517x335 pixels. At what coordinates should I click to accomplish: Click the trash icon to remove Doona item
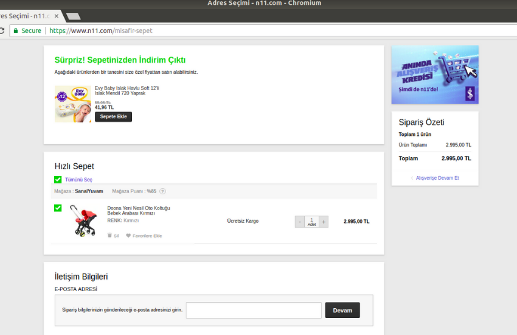109,236
